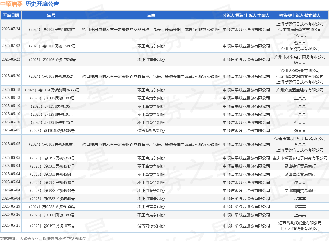Image resolution: width=329 pixels, height=241 pixels.
Task: Click defendant 徐州天强纸业有限公司
Action: pyautogui.click(x=300, y=71)
